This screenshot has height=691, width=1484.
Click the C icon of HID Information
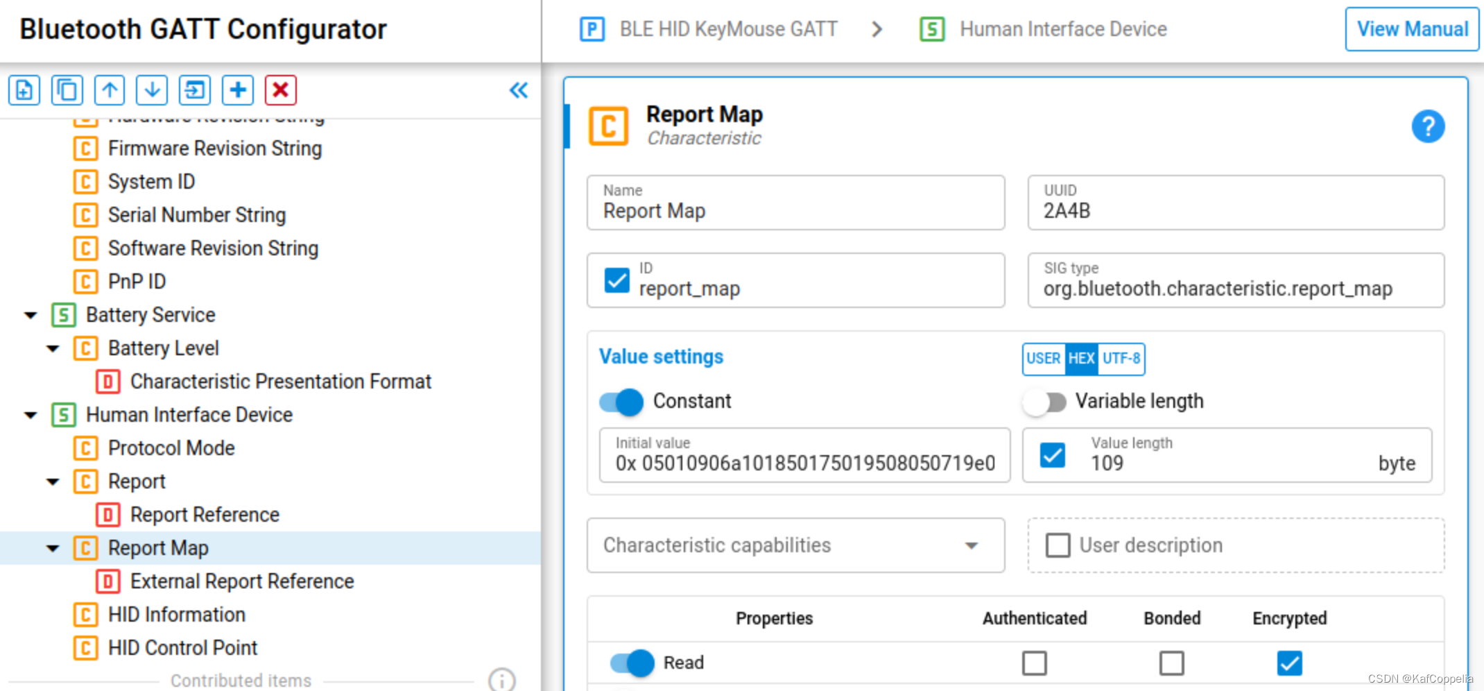click(85, 615)
